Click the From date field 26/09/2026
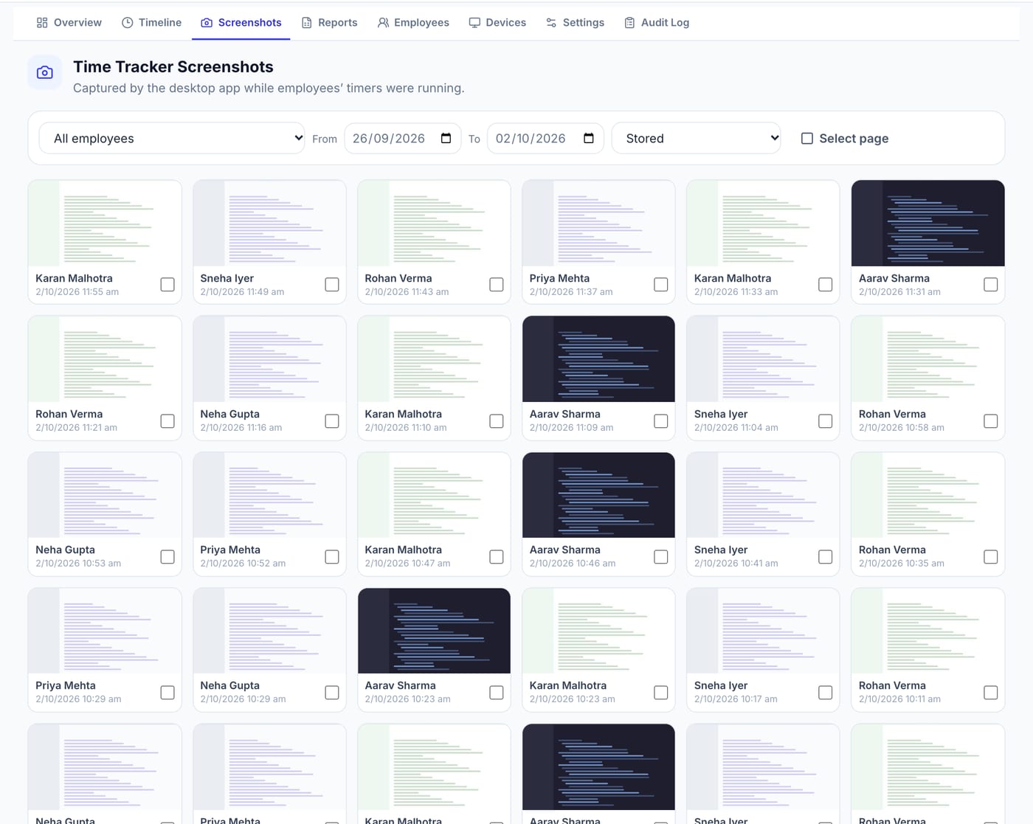1033x824 pixels. (x=403, y=138)
